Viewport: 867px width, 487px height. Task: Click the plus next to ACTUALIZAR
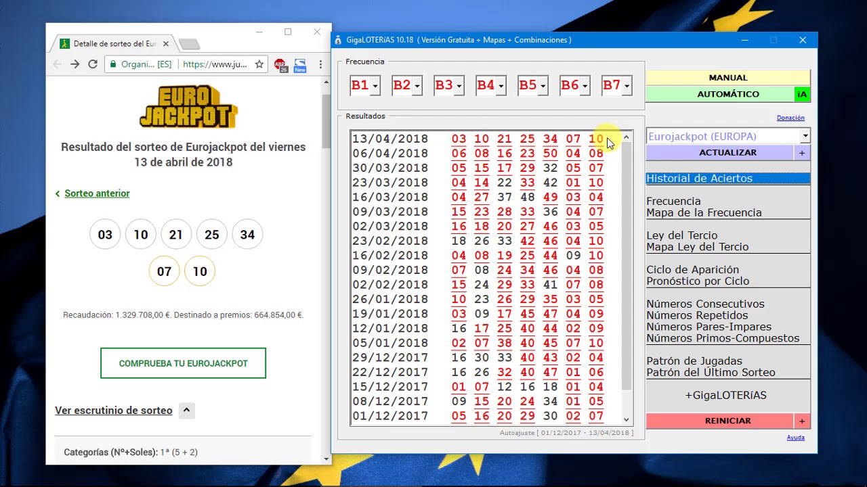[802, 153]
